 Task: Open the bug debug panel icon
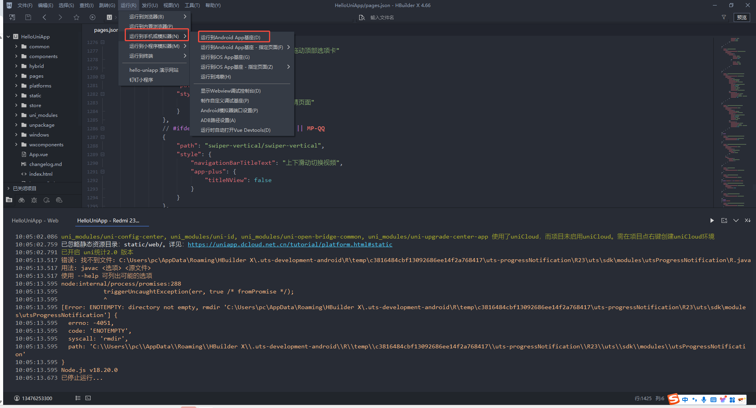pyautogui.click(x=34, y=200)
